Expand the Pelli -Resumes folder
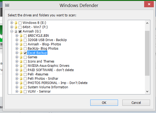The width and height of the screenshot is (156, 113). [x=17, y=74]
